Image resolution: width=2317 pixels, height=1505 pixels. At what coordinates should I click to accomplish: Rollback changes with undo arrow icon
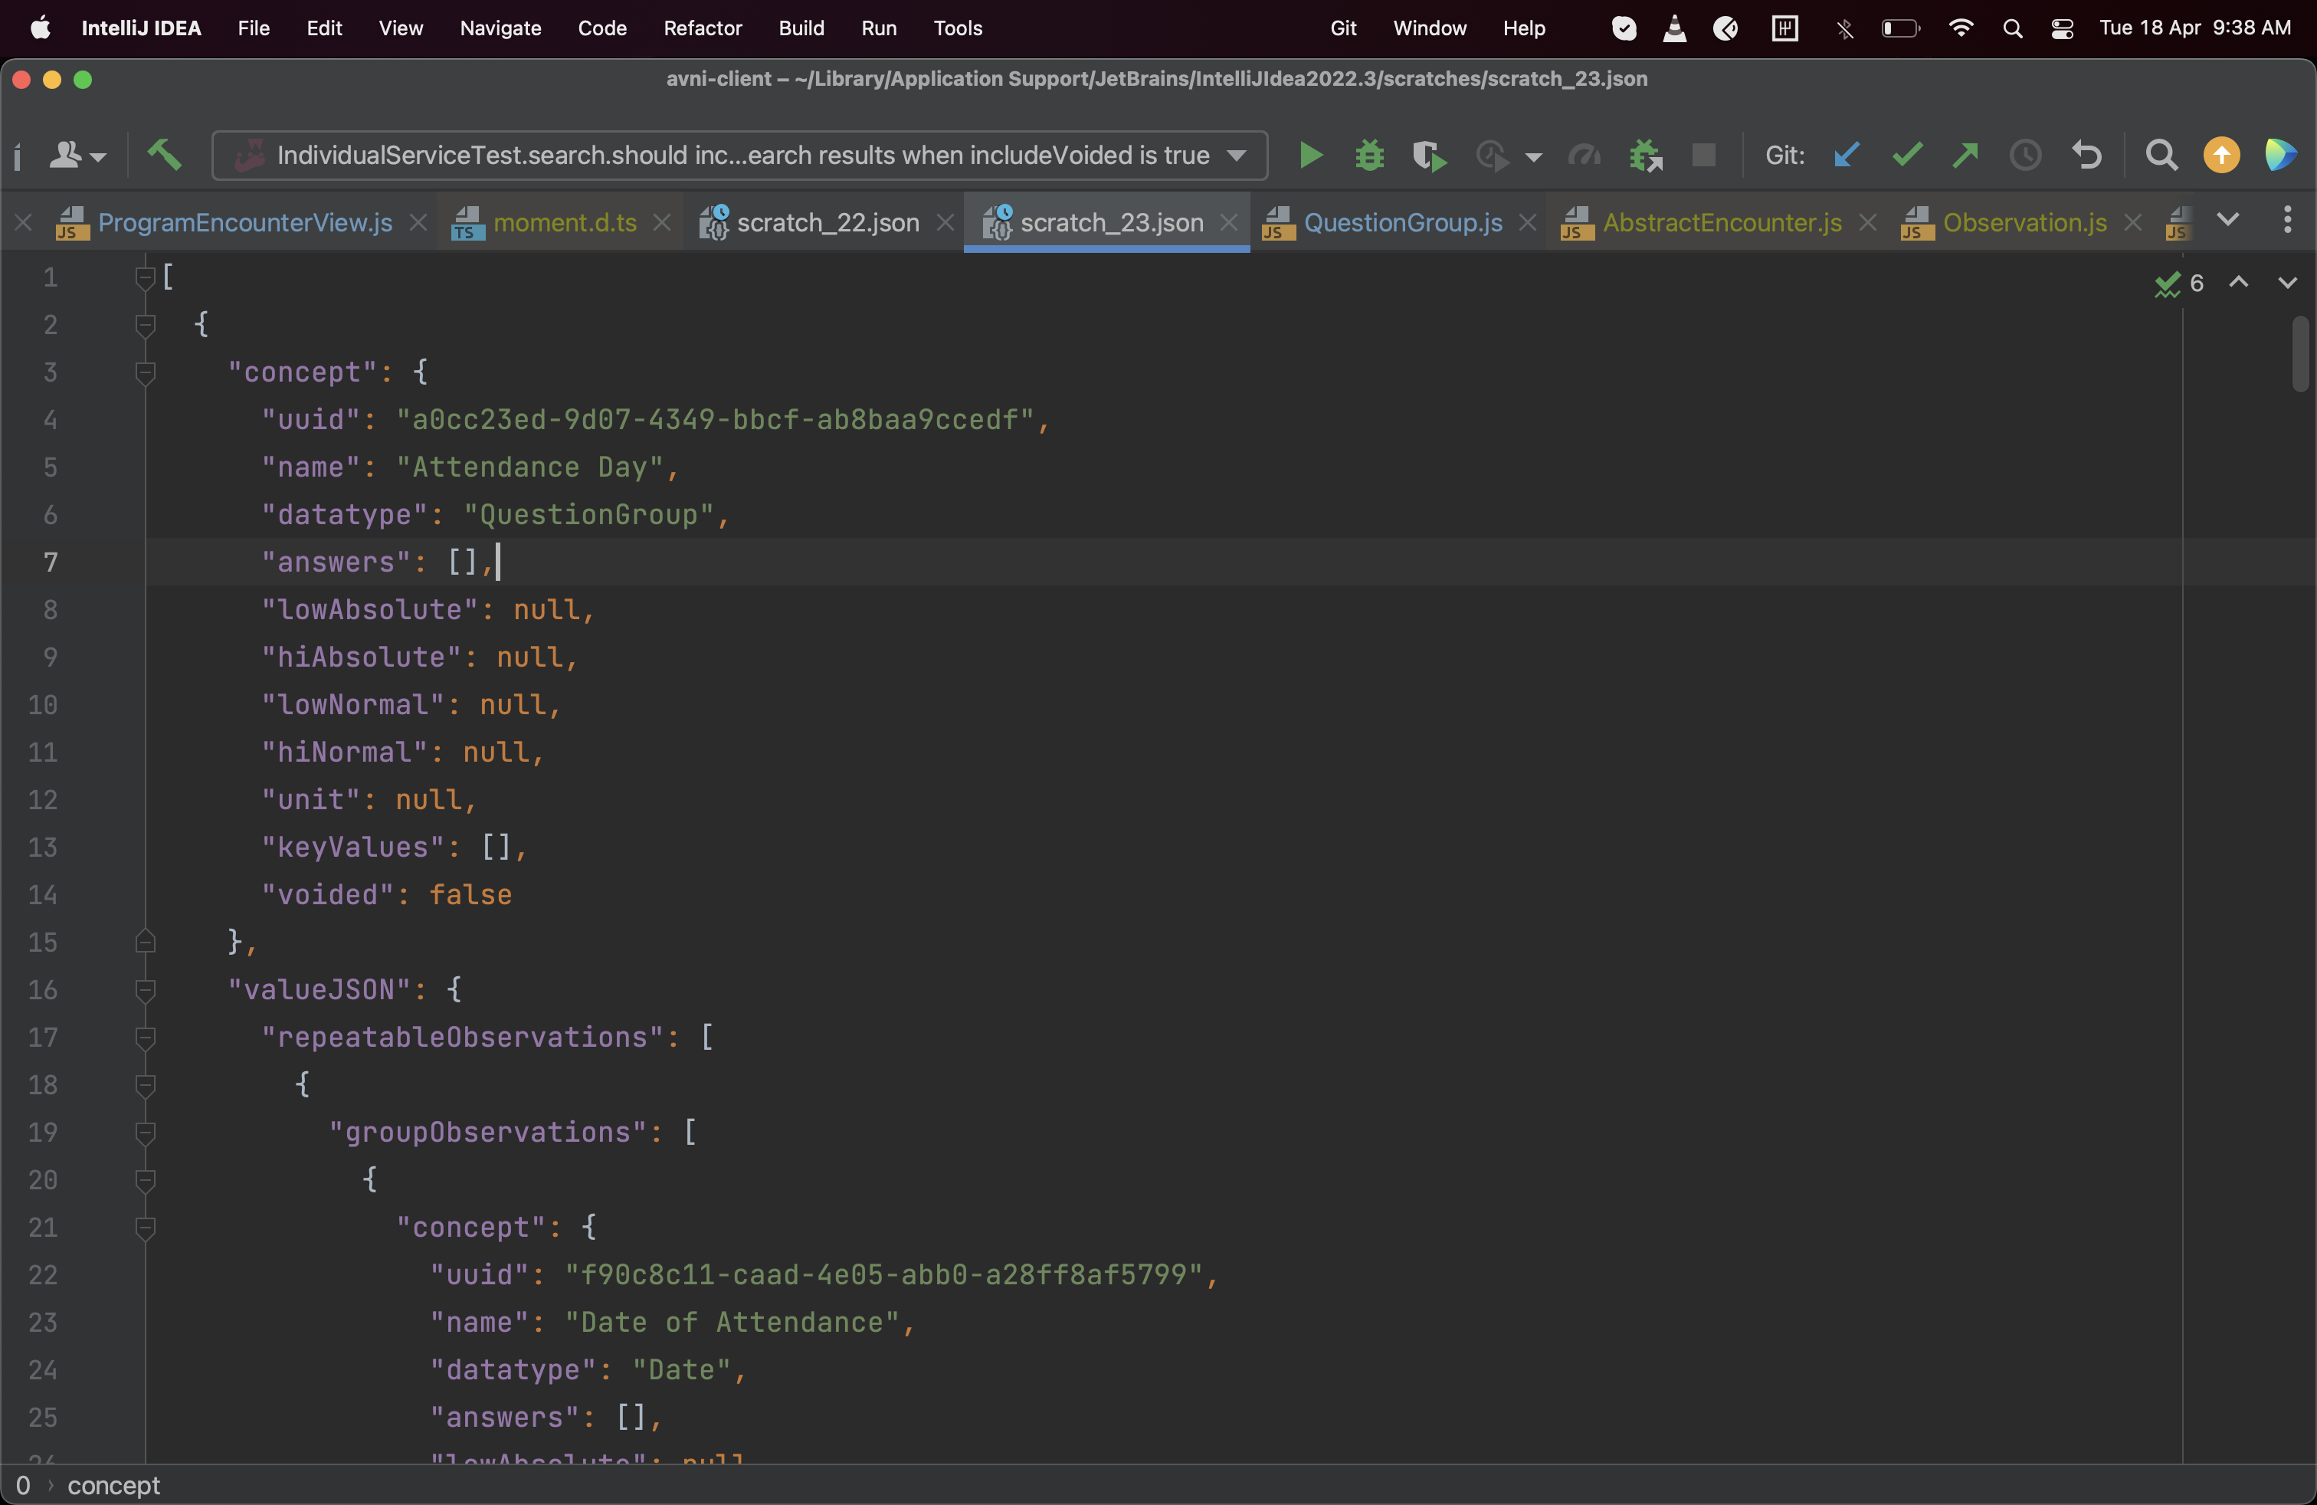tap(2086, 155)
